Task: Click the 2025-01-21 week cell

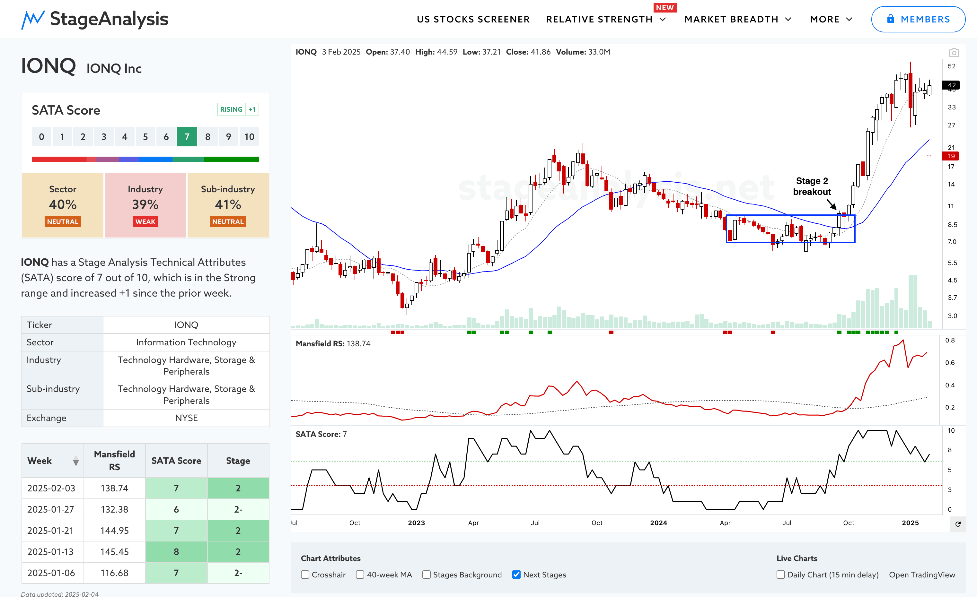Action: [x=53, y=531]
